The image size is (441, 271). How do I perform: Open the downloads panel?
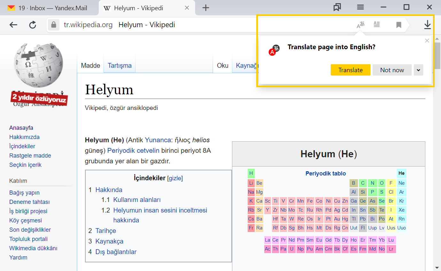coord(428,25)
